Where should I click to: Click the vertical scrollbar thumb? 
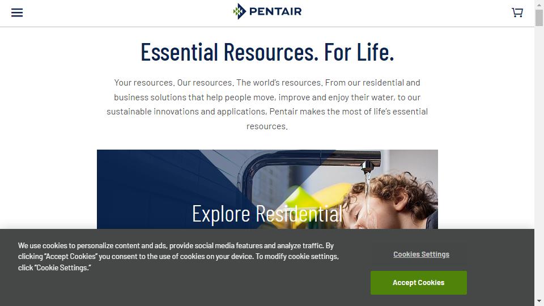point(539,18)
